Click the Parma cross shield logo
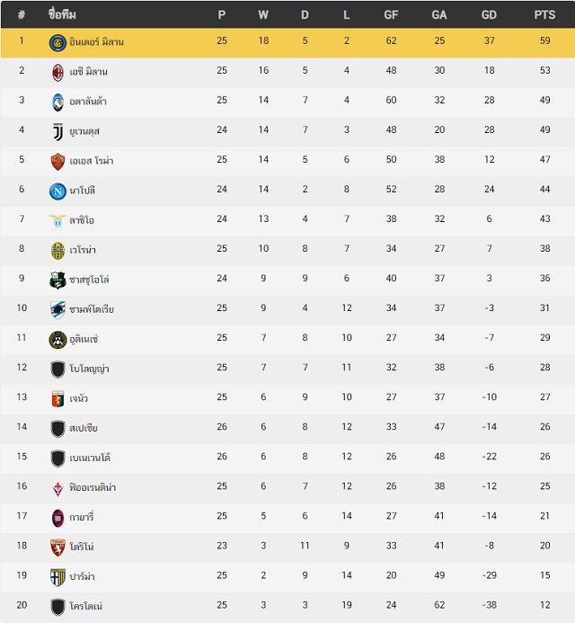575x623 pixels. [57, 577]
